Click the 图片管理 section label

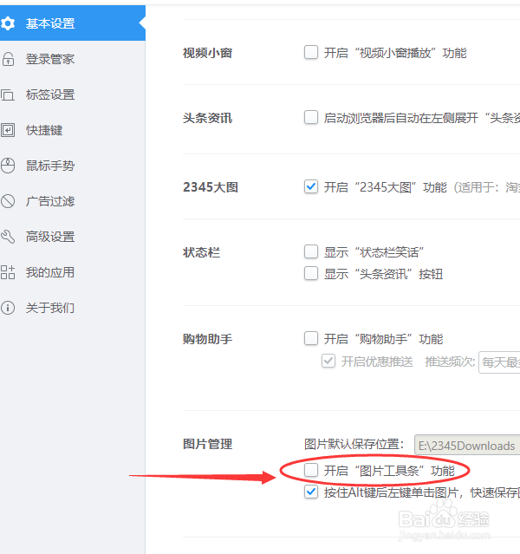tap(207, 444)
